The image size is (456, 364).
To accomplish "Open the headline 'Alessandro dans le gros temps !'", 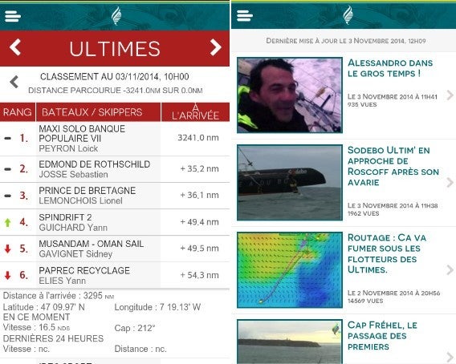I will click(390, 68).
